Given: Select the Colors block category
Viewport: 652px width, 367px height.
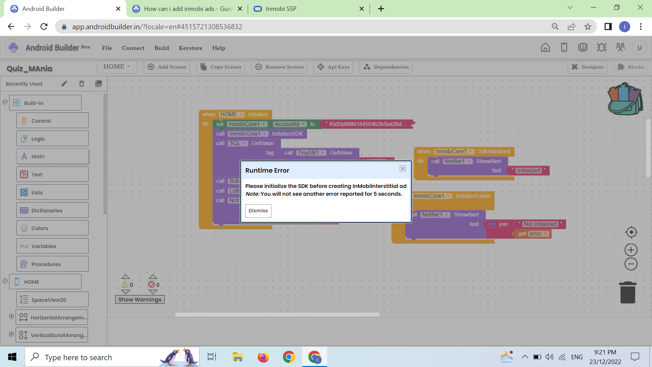Looking at the screenshot, I should pos(52,228).
